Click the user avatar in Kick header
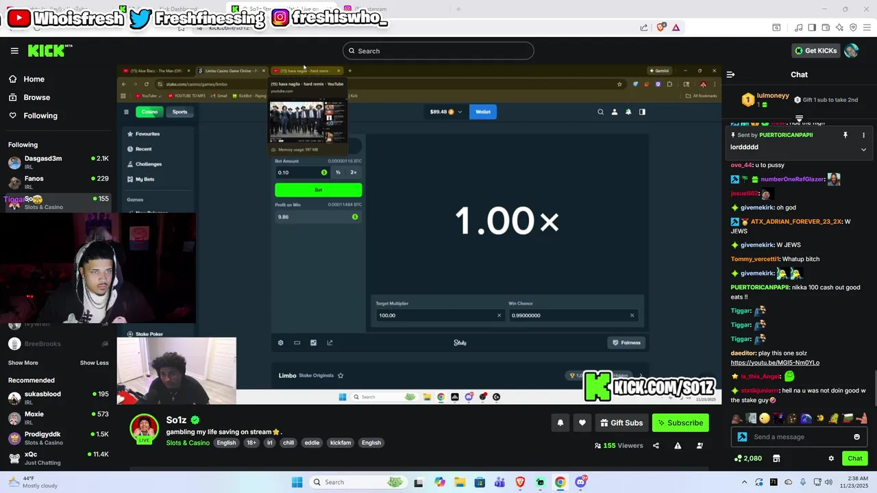This screenshot has width=877, height=493. pos(851,51)
